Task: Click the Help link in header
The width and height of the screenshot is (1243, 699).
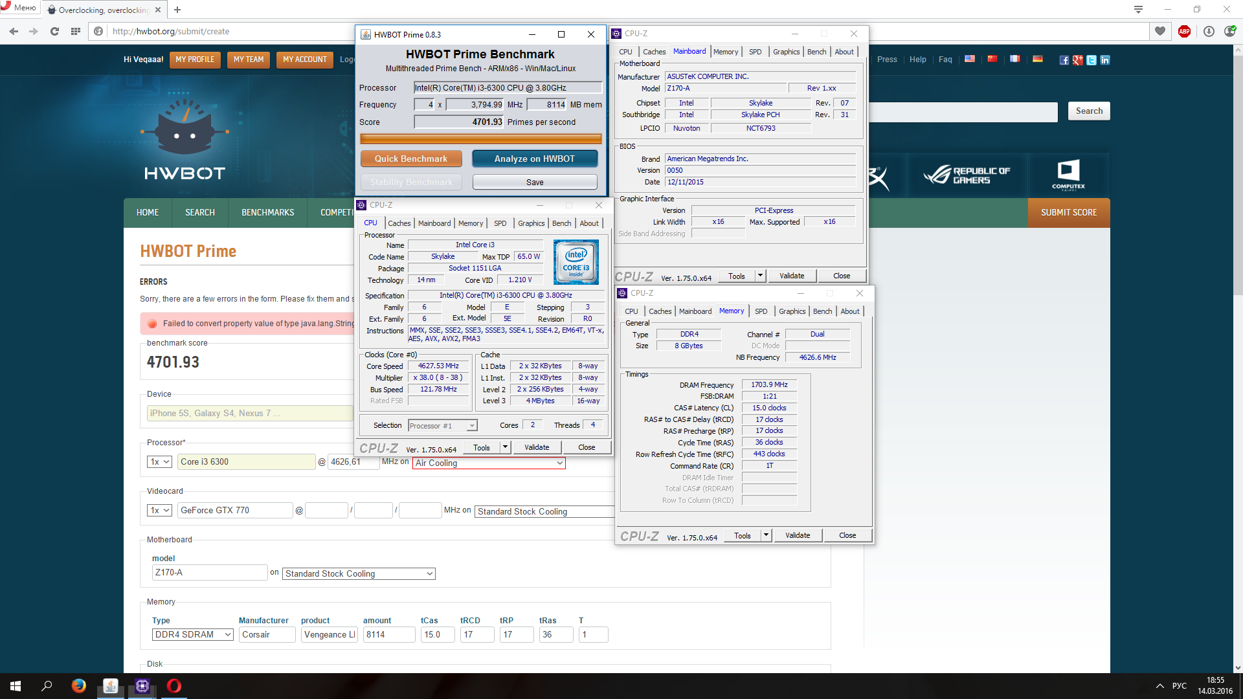Action: pyautogui.click(x=917, y=60)
